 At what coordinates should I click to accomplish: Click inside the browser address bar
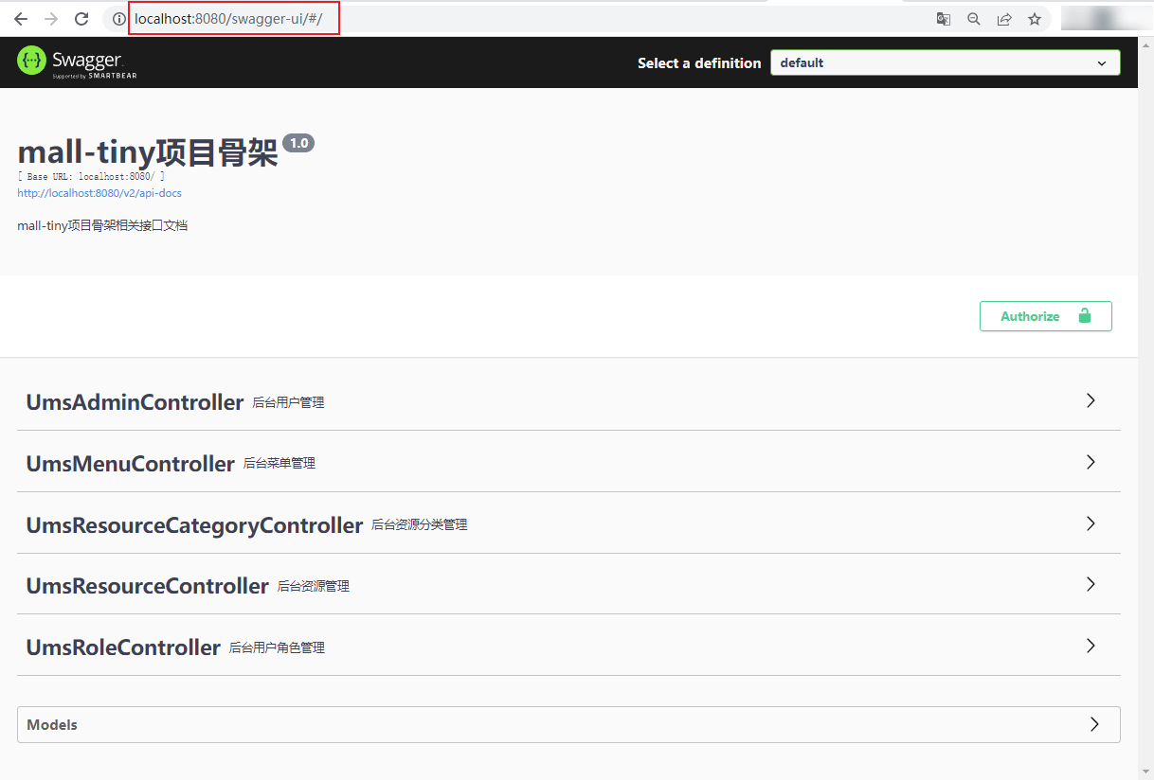pyautogui.click(x=233, y=17)
